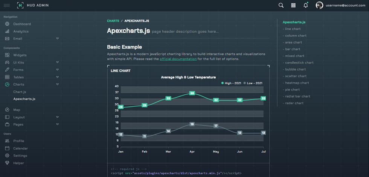Toggle the hamburger menu in the top bar

(x=7, y=5)
